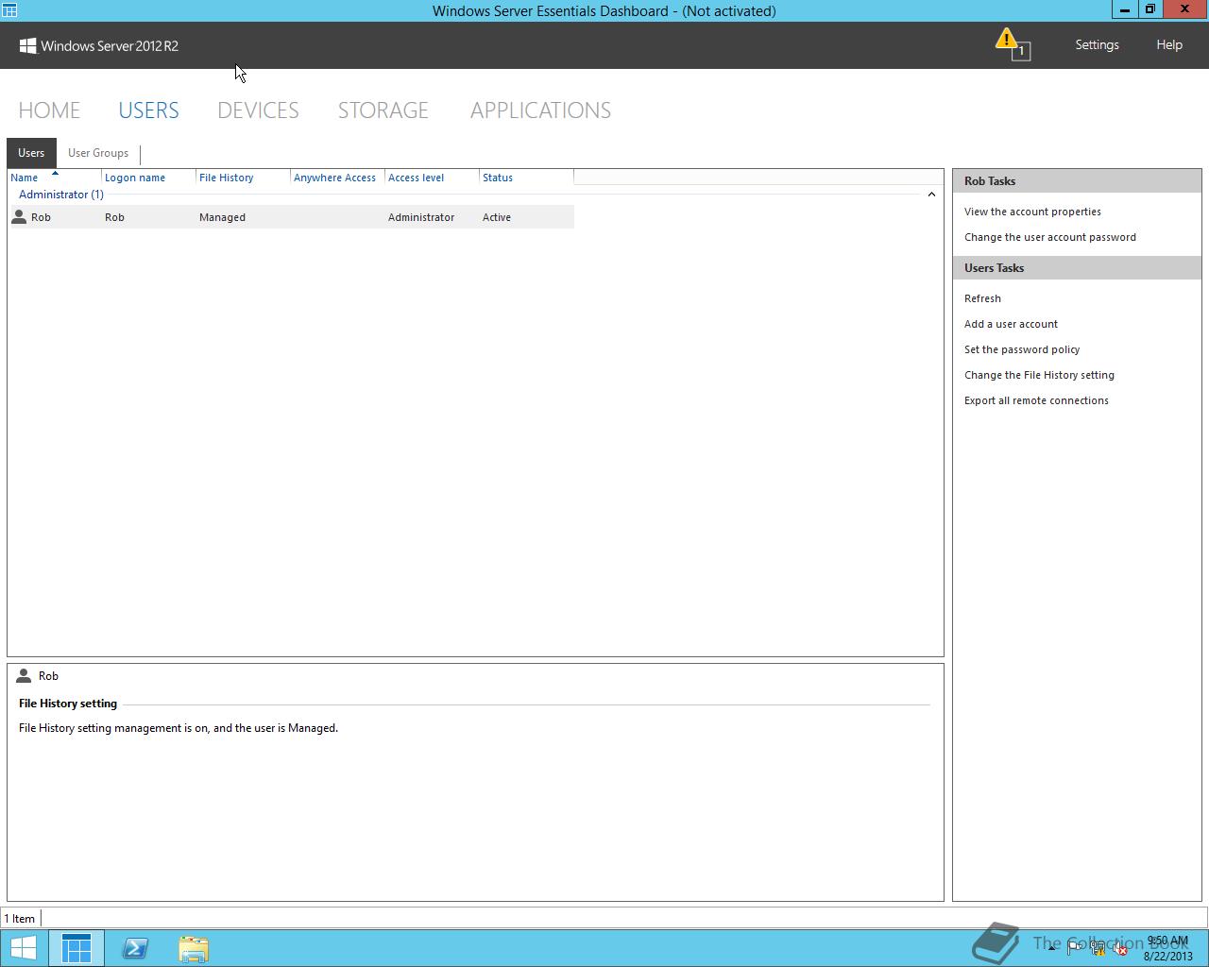Click Add a user account
This screenshot has width=1209, height=967.
point(1011,324)
